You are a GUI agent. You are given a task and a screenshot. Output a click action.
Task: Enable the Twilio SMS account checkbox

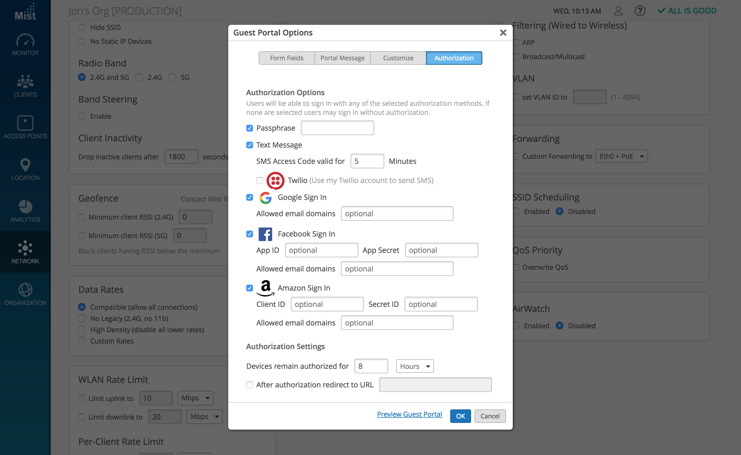point(259,180)
